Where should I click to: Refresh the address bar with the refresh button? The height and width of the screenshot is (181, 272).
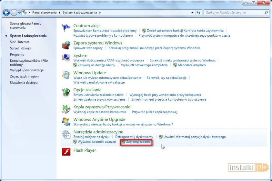pos(199,13)
